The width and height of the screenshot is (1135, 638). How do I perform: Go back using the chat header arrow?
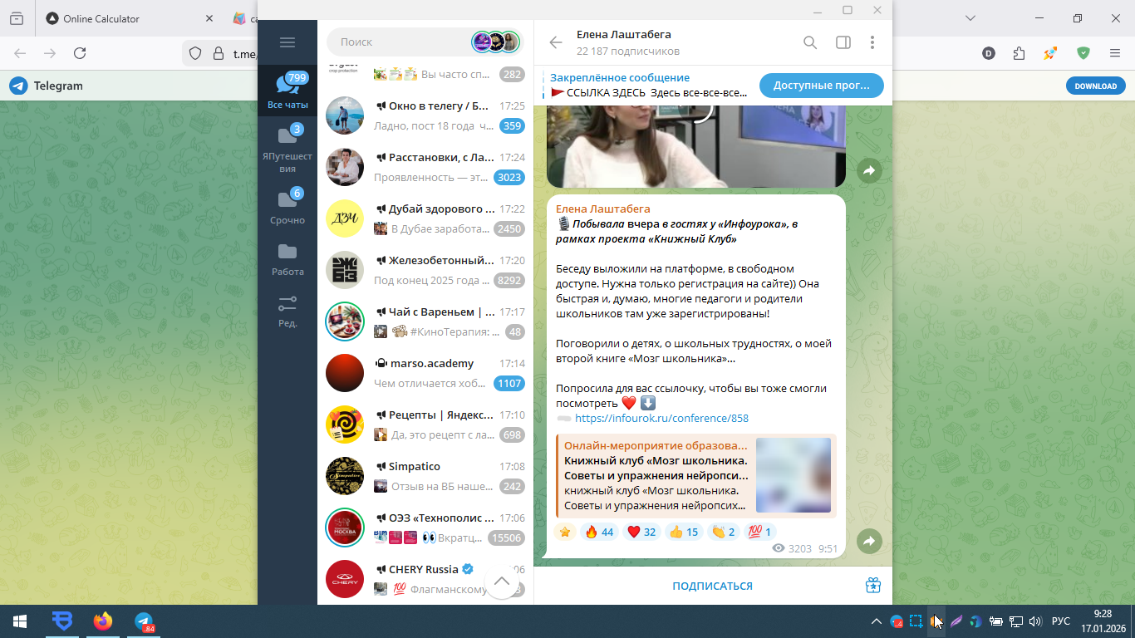pyautogui.click(x=556, y=42)
